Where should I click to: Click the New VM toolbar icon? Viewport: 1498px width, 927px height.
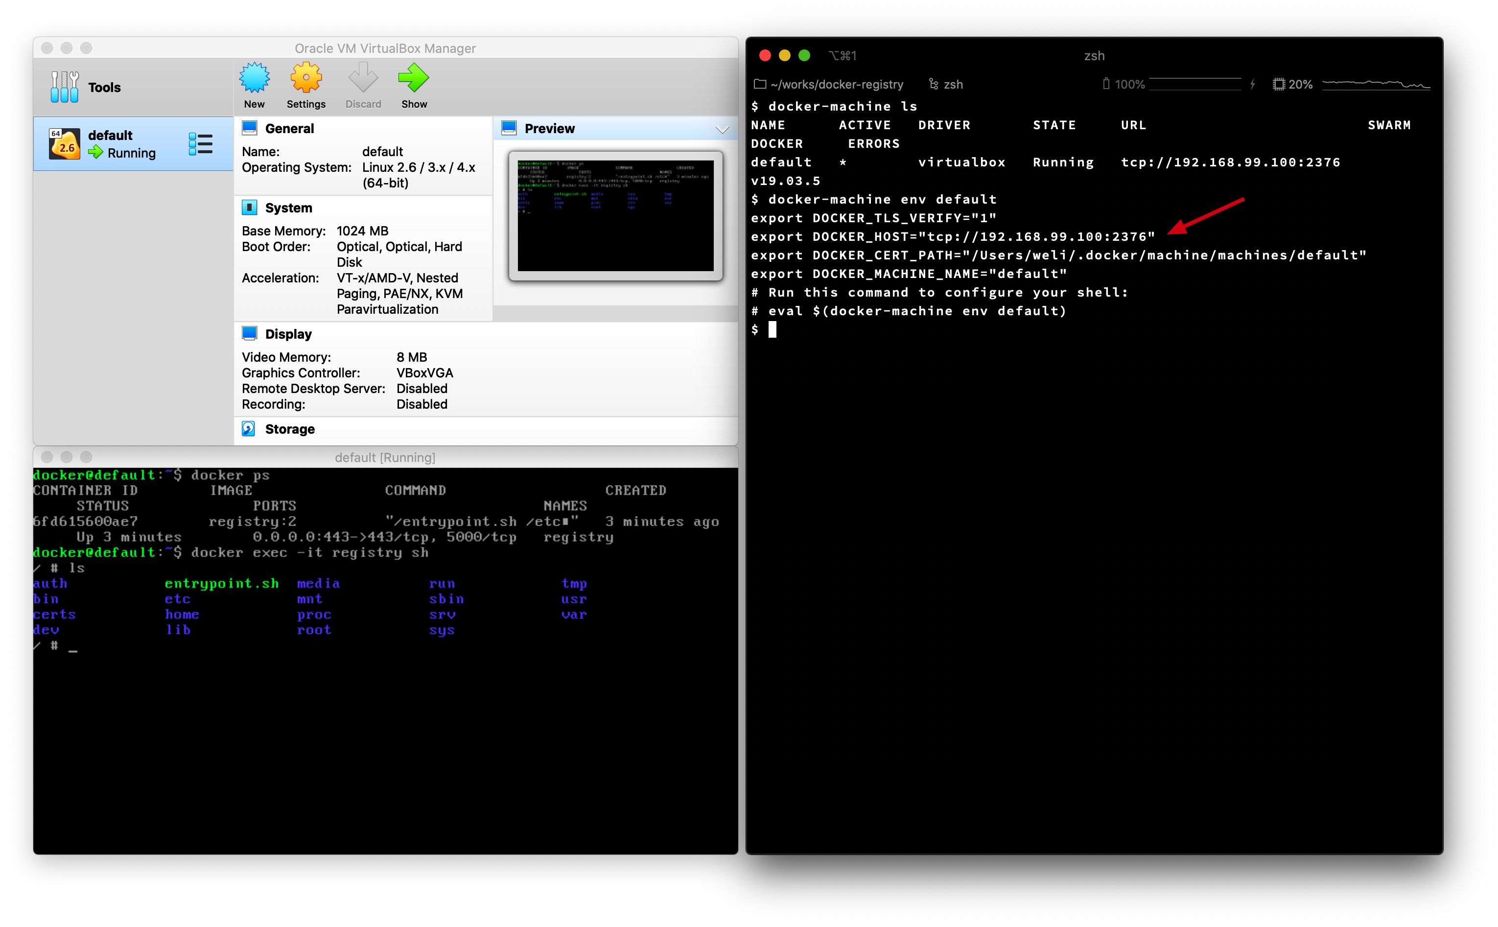[x=254, y=78]
